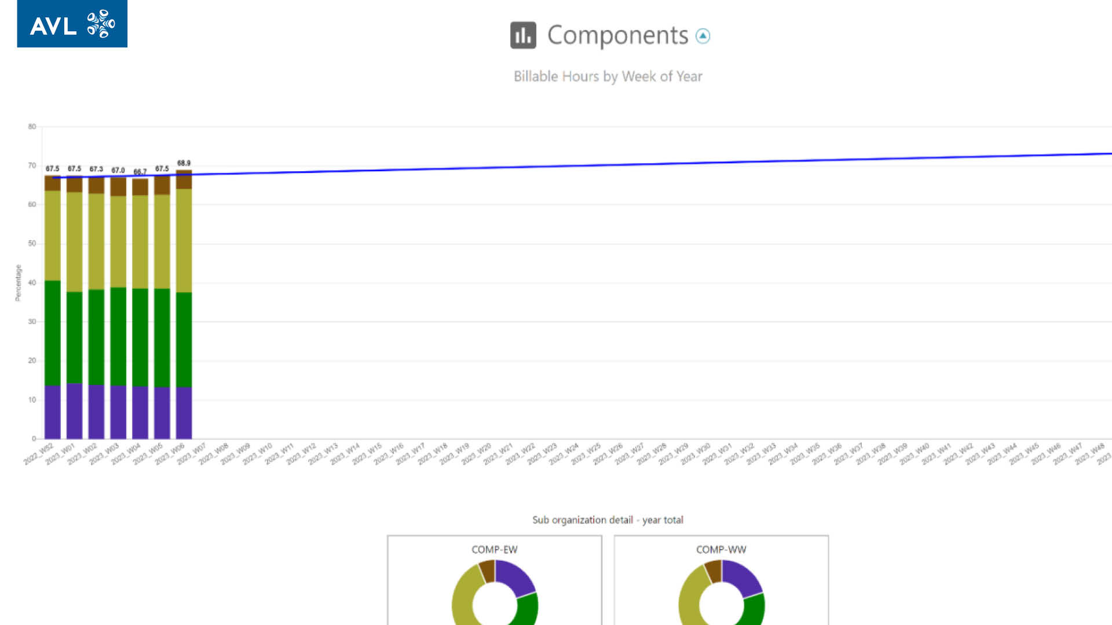The image size is (1112, 625).
Task: Open the COMP-EW sub organization card title
Action: [x=494, y=549]
